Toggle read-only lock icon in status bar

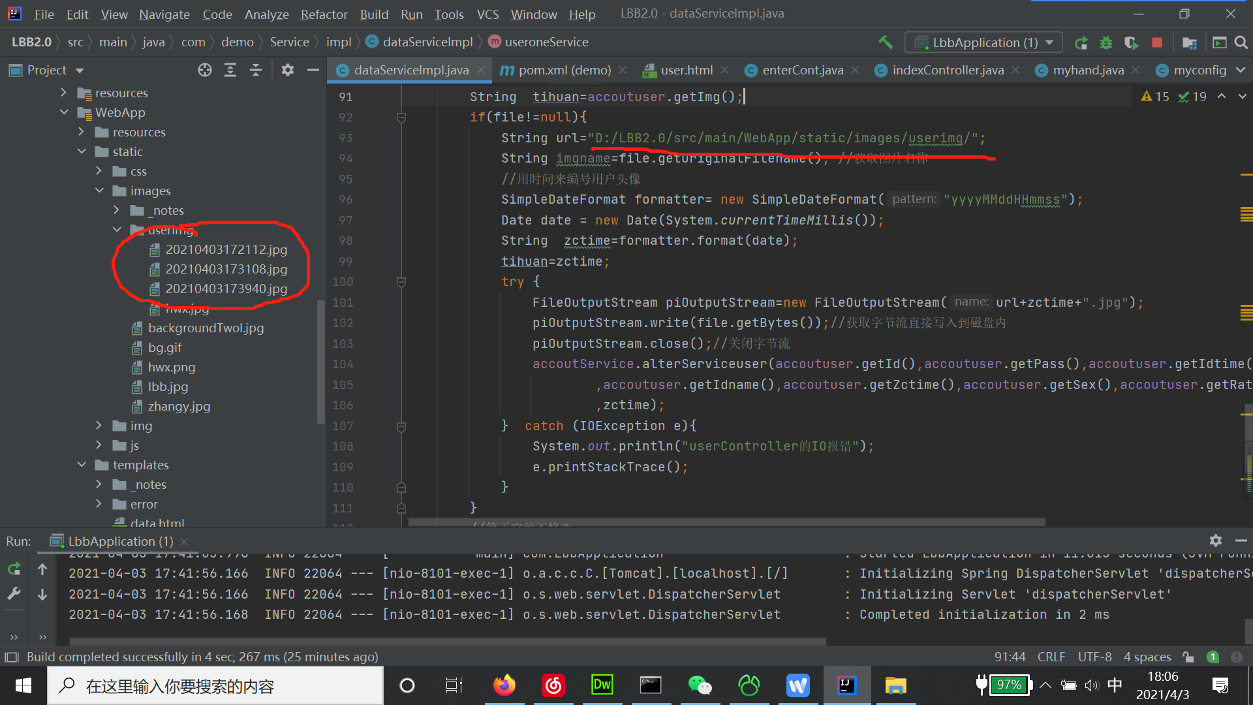coord(1188,657)
